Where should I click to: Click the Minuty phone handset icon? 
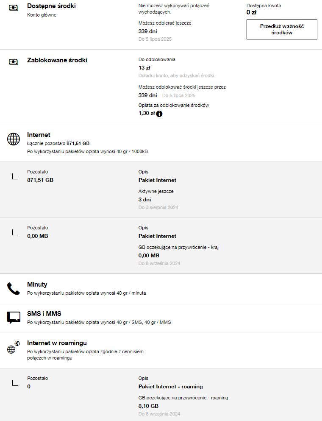coord(14,289)
